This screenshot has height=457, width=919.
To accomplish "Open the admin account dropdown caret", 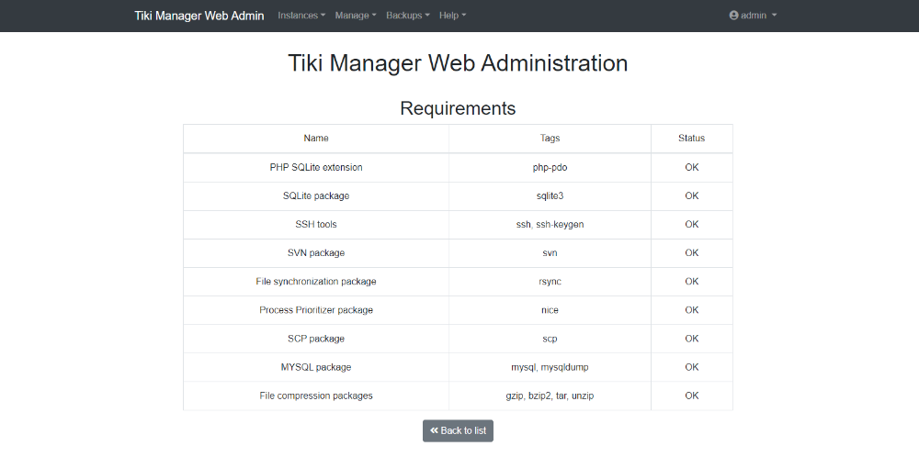I will pyautogui.click(x=774, y=16).
